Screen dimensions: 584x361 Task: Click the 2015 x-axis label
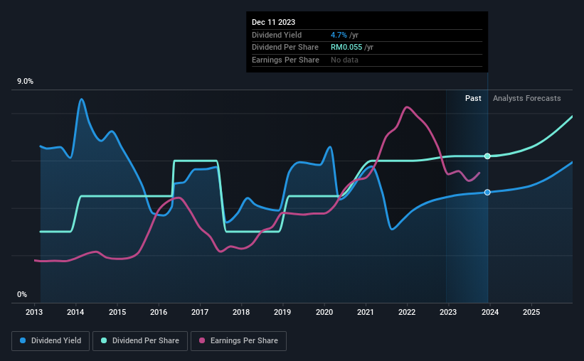(117, 312)
